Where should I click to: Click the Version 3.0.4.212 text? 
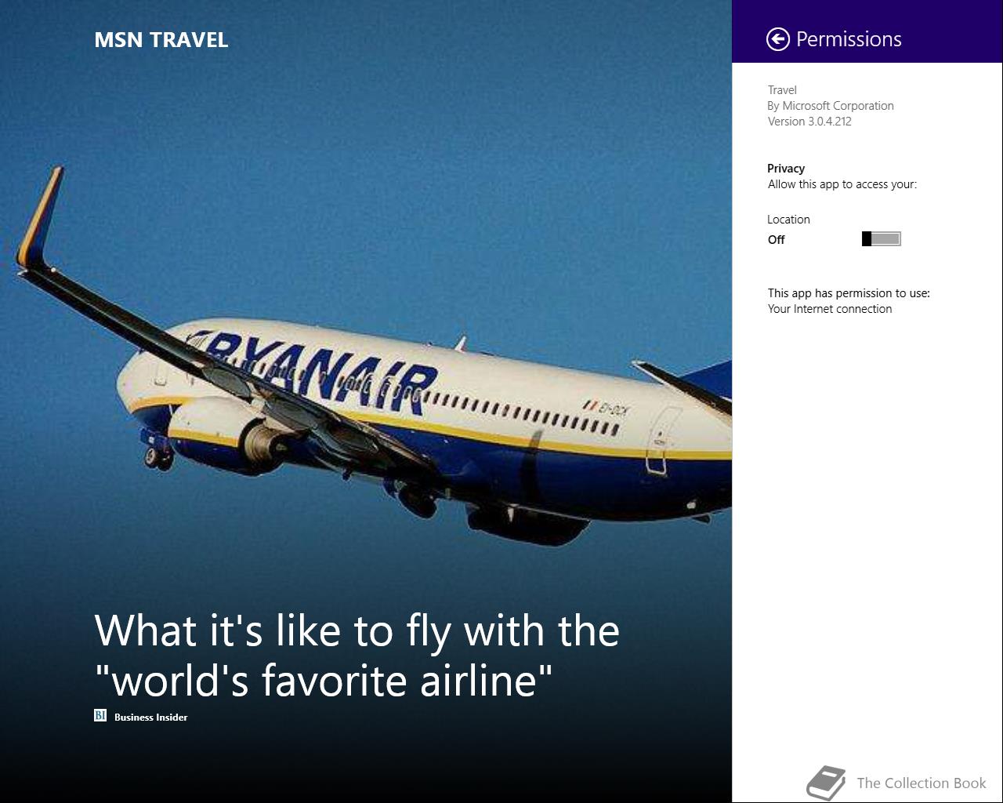pos(809,122)
